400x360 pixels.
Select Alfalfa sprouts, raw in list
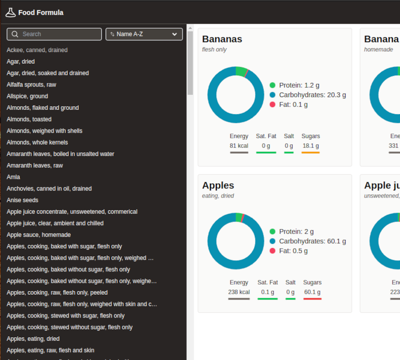[32, 85]
